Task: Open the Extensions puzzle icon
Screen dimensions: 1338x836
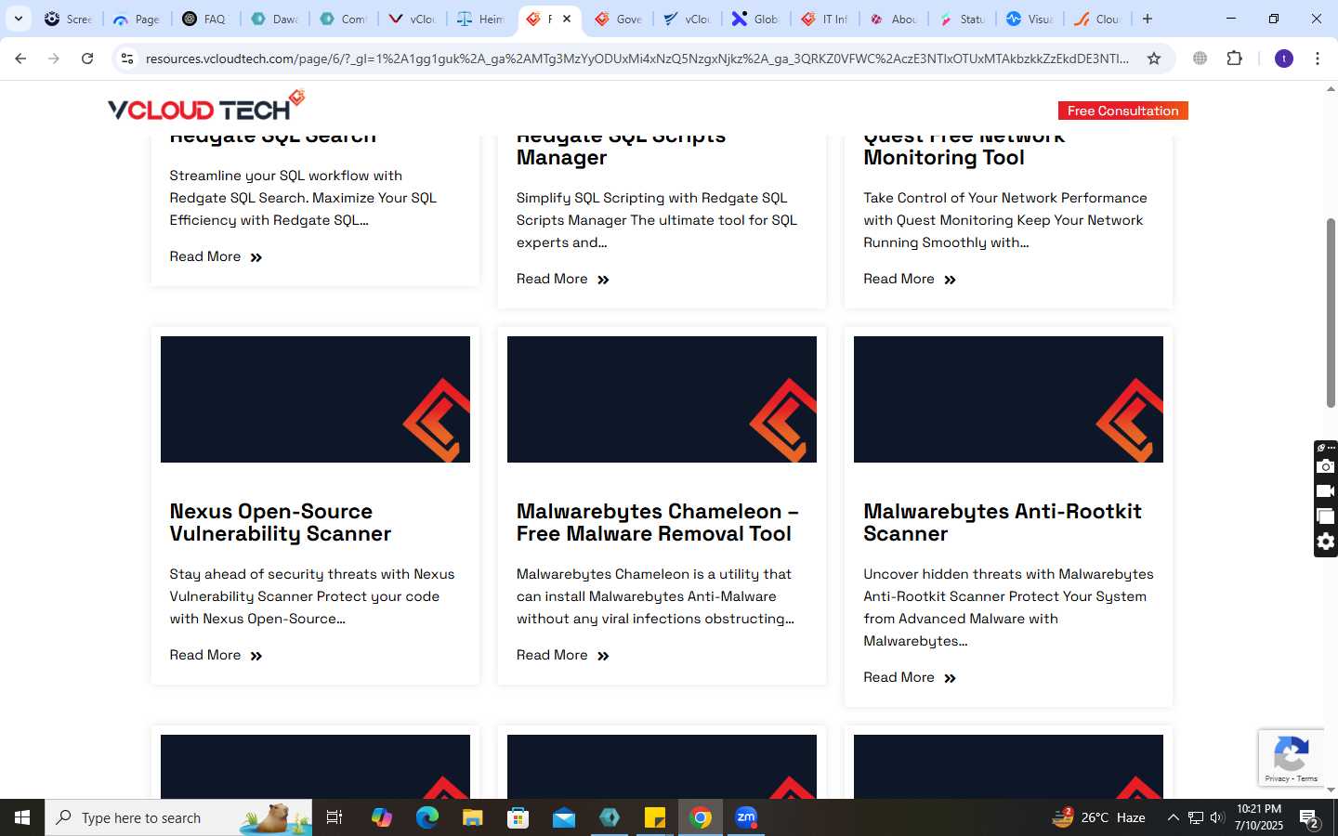Action: pyautogui.click(x=1234, y=59)
